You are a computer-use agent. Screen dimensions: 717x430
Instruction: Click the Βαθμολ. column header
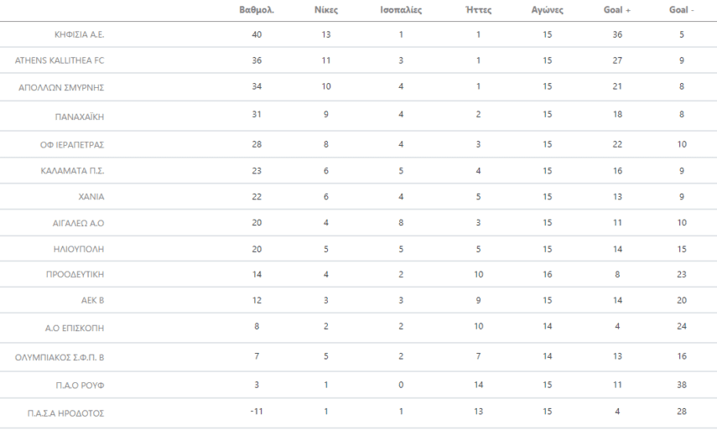[x=257, y=12]
